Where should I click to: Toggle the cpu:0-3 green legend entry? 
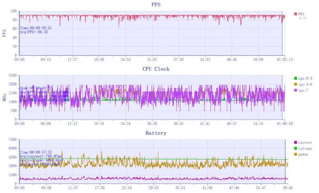click(x=303, y=78)
